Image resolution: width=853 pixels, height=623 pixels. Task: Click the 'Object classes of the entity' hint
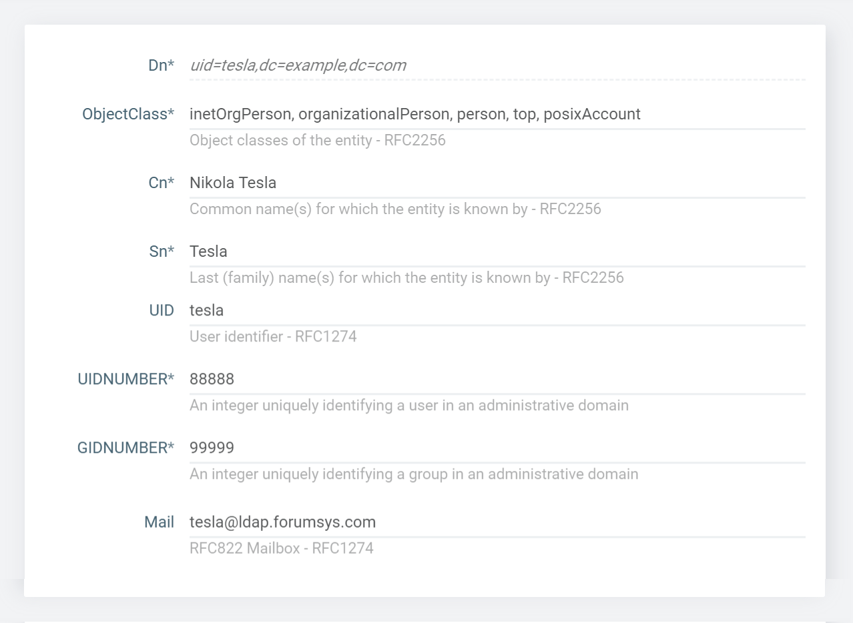tap(317, 141)
